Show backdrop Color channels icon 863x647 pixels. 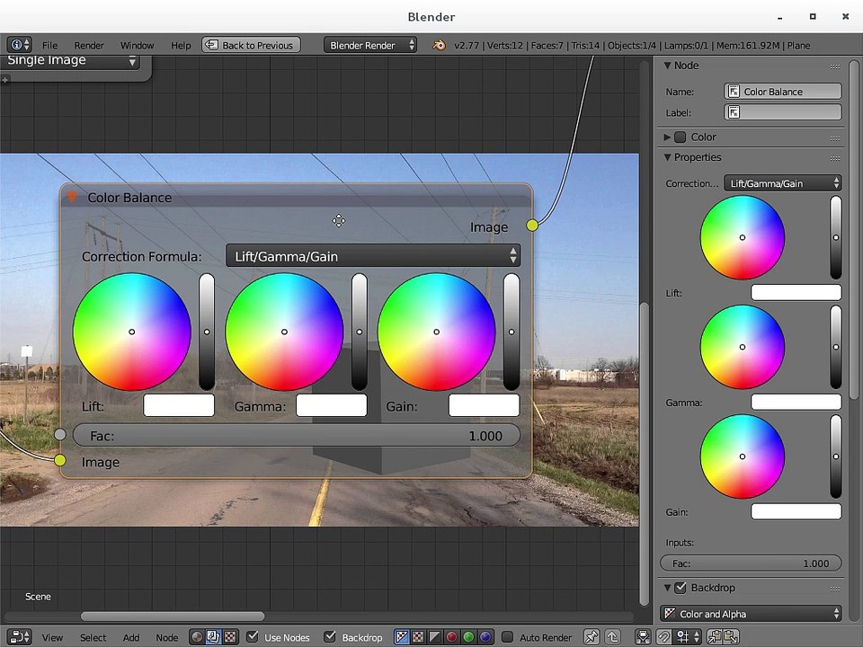(418, 637)
